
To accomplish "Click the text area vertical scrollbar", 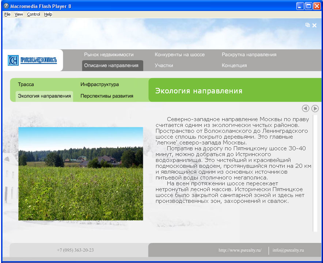I will click(x=315, y=173).
